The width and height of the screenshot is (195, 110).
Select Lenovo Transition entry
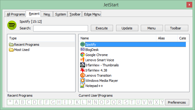pyautogui.click(x=98, y=75)
